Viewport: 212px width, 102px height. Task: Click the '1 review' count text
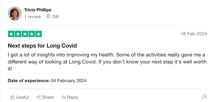pos(32,17)
